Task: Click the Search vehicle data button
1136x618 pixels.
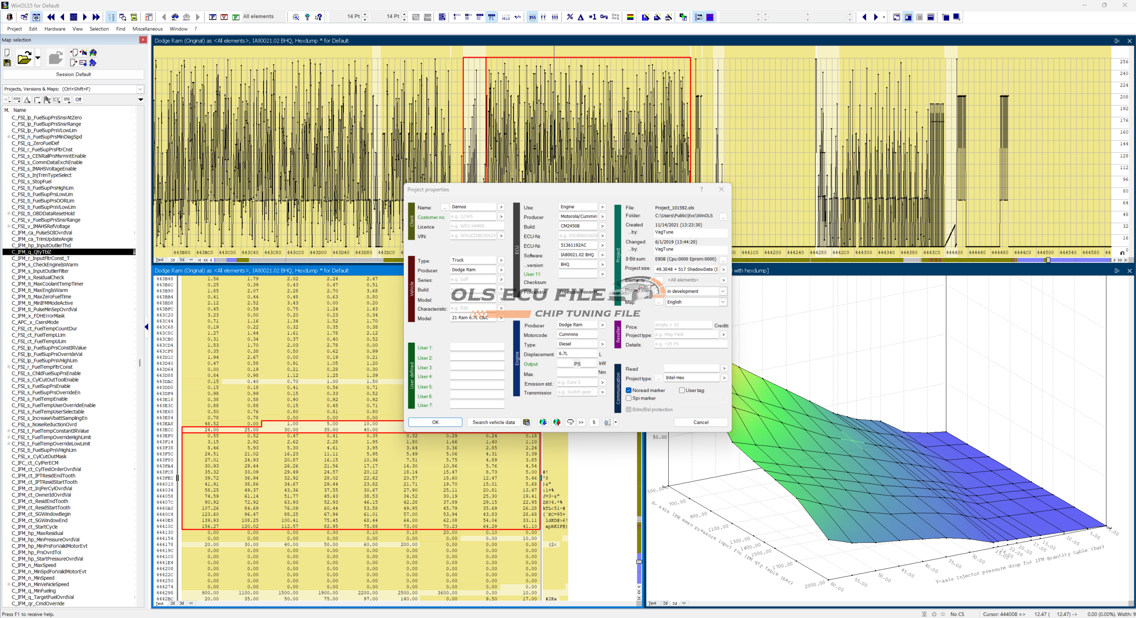Action: point(493,422)
